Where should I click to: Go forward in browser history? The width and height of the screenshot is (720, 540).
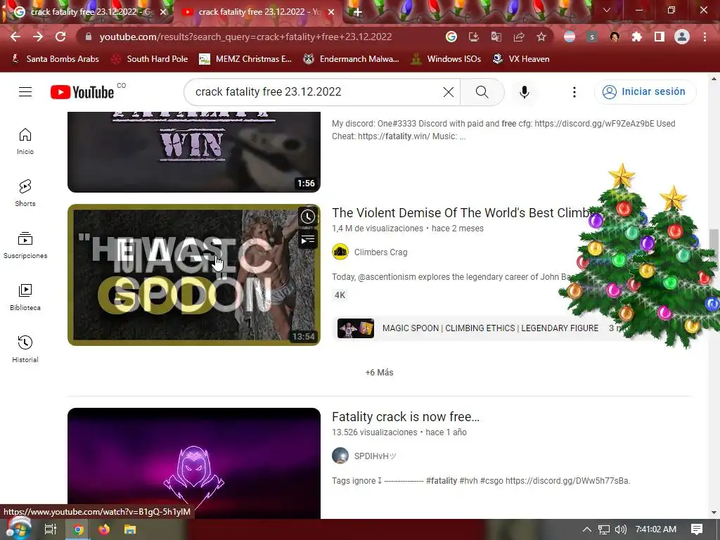[38, 37]
